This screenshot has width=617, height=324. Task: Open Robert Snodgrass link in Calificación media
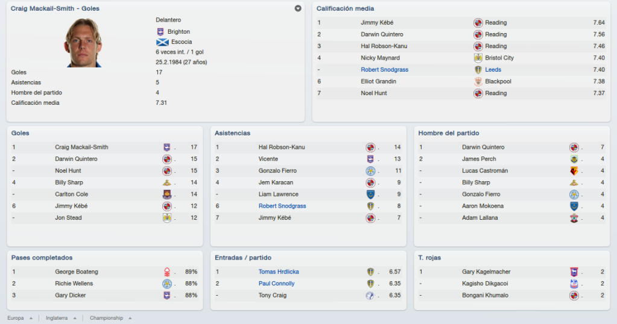384,69
